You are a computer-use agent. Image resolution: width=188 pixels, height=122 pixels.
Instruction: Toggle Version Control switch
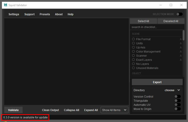[x=178, y=96]
